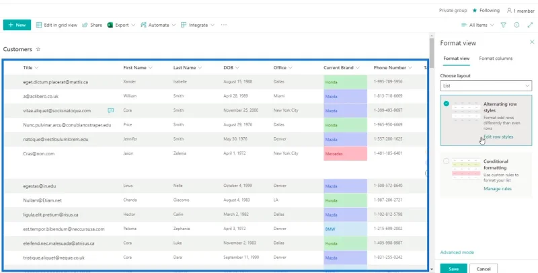Open Edit in grid view
538x273 pixels.
tap(56, 25)
